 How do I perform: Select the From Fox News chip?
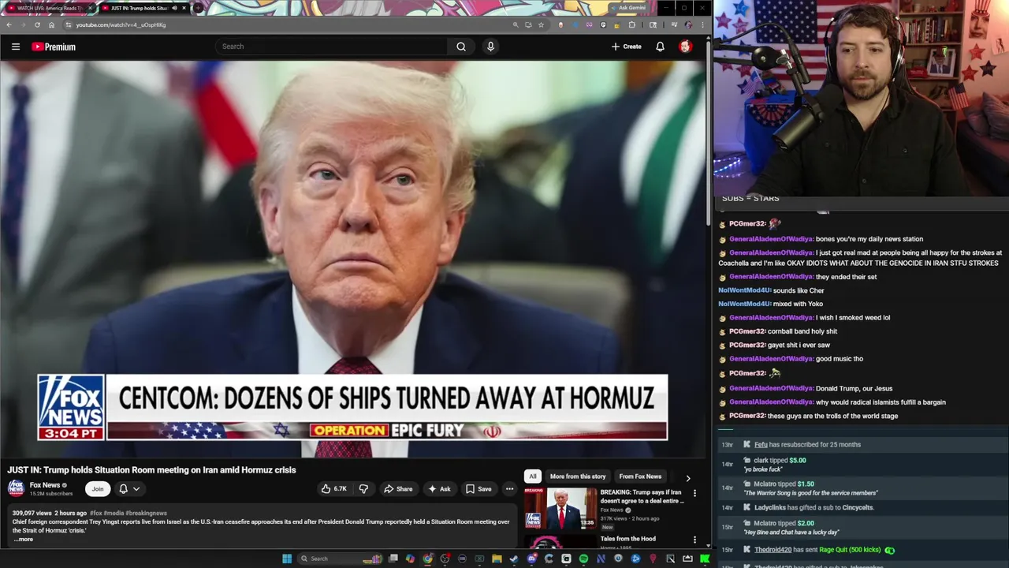(640, 476)
